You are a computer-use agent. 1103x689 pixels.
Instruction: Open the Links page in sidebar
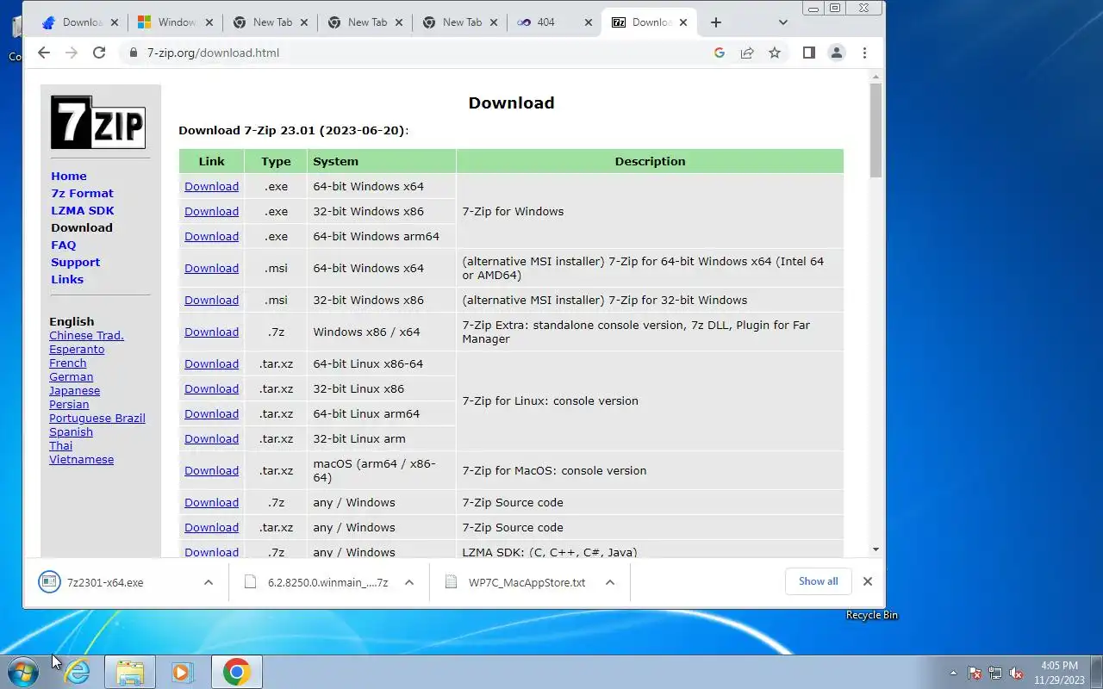tap(67, 279)
